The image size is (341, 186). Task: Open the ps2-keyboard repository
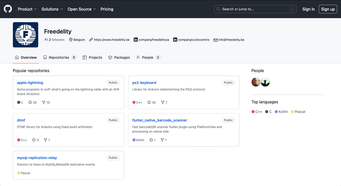click(144, 83)
